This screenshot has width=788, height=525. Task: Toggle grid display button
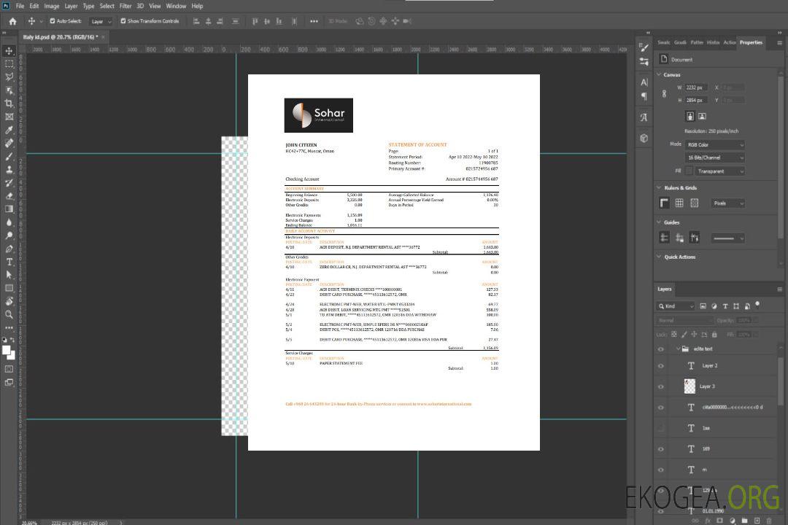(x=679, y=203)
